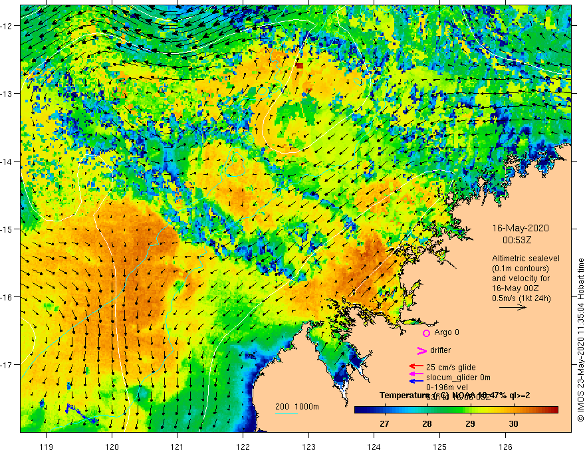Click the '25 cm/s glide' label
Image resolution: width=585 pixels, height=452 pixels.
point(451,368)
